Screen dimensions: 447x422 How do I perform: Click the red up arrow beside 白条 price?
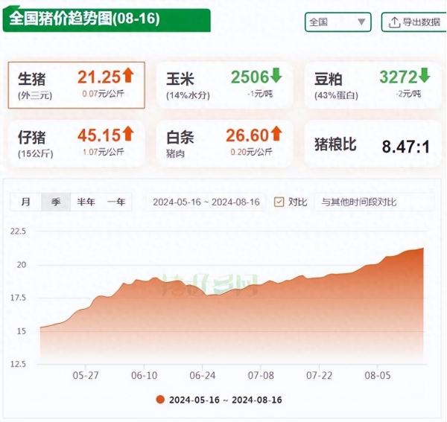[276, 133]
